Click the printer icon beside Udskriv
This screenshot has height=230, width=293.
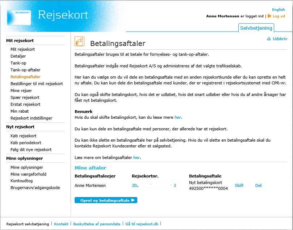pos(269,39)
